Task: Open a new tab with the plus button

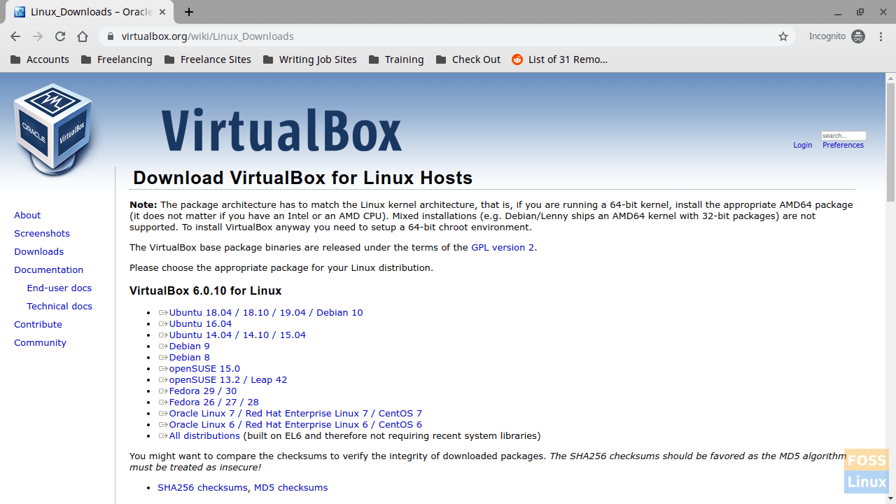Action: click(189, 12)
